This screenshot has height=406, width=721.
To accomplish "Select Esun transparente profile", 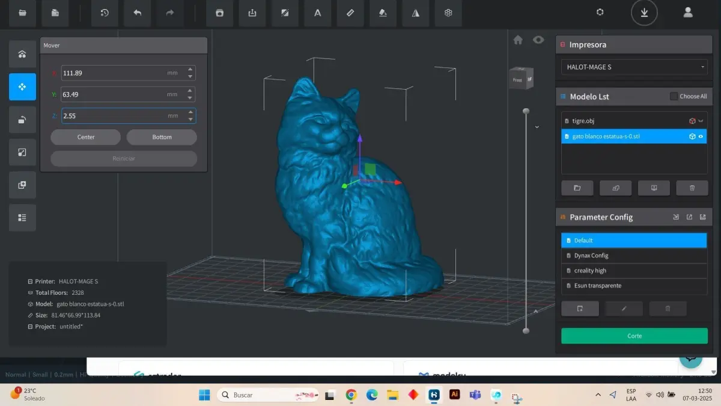I will 634,286.
